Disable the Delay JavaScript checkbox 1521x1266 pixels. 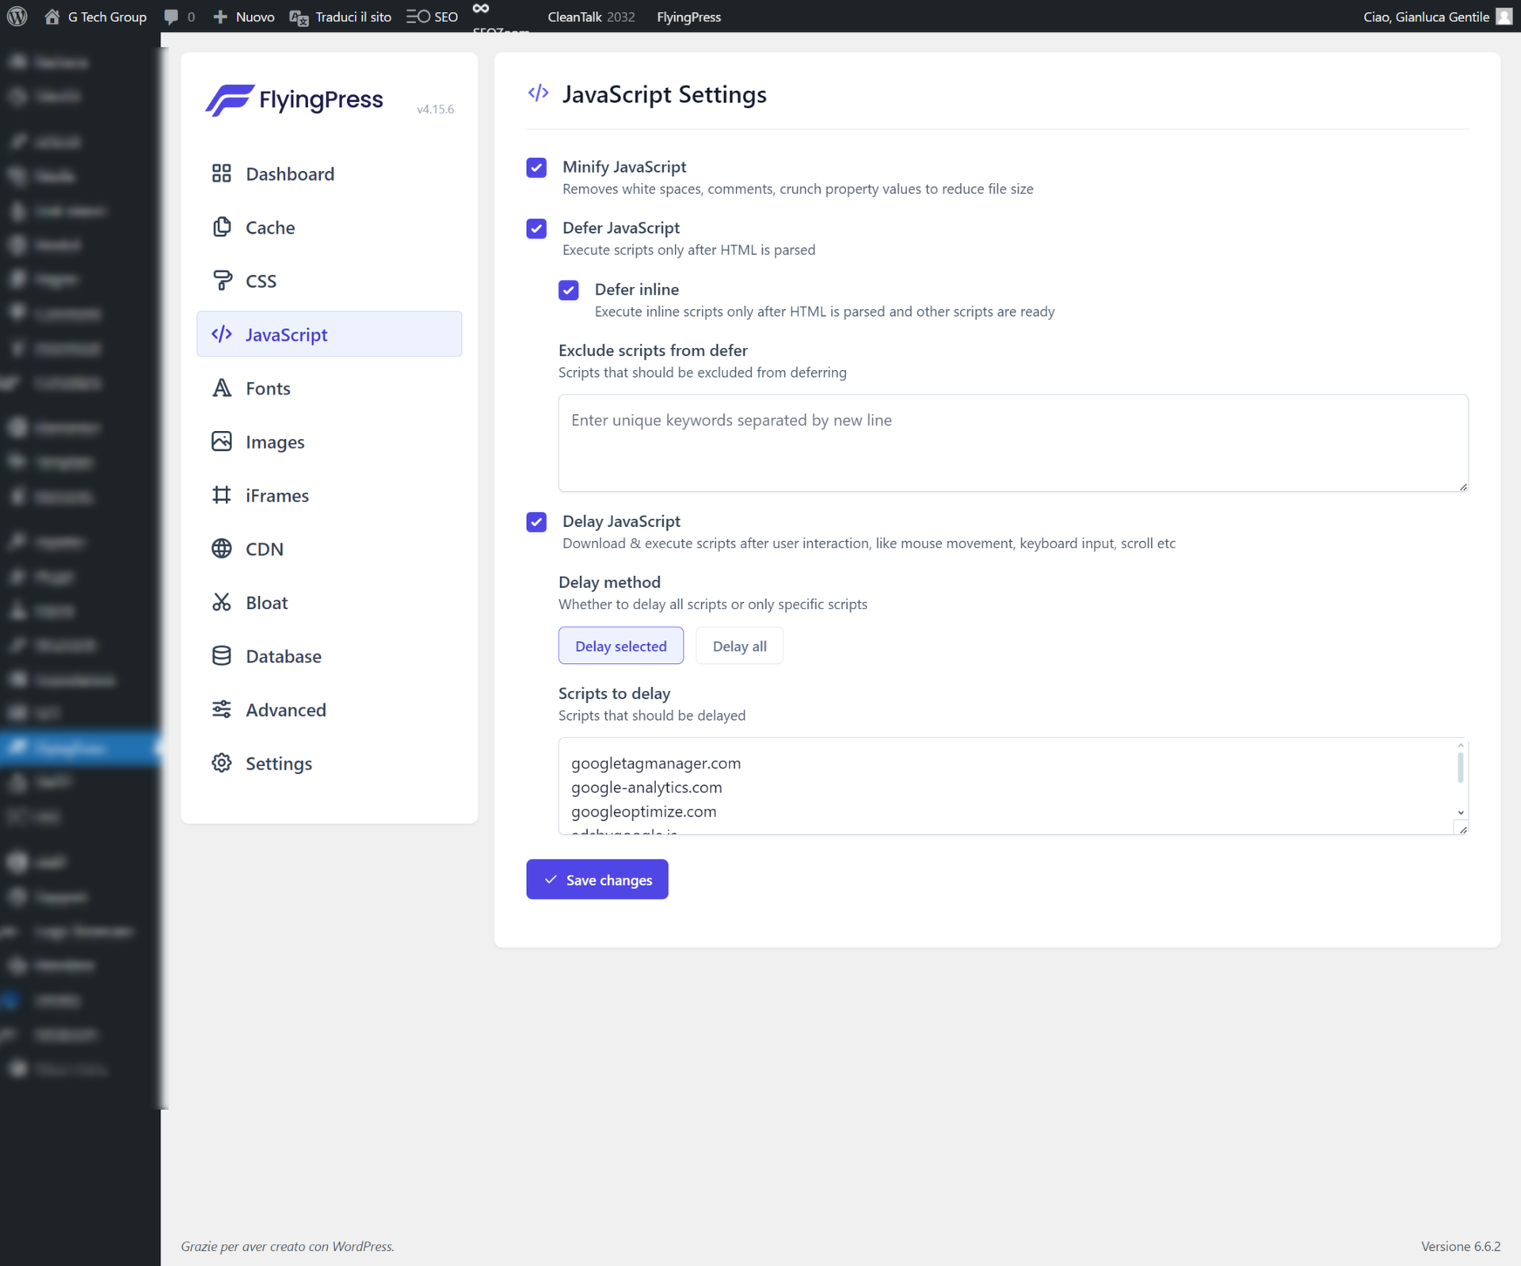pyautogui.click(x=536, y=521)
